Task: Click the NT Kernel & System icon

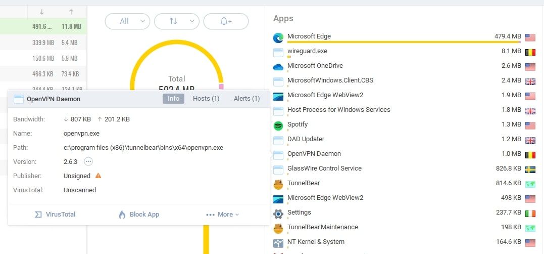Action: 278,243
